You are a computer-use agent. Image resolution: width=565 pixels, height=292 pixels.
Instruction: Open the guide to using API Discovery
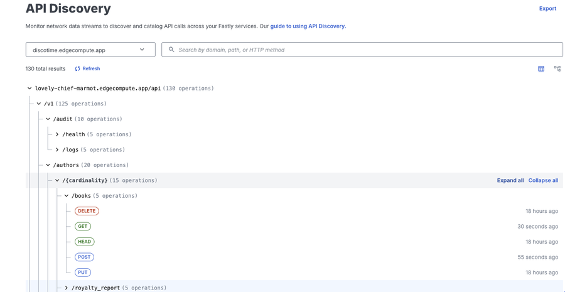(308, 26)
